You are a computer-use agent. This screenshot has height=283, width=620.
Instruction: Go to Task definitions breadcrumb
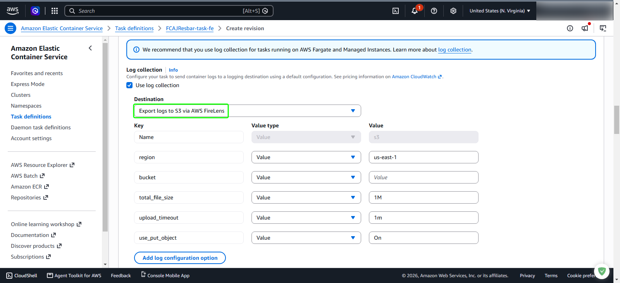click(x=134, y=28)
